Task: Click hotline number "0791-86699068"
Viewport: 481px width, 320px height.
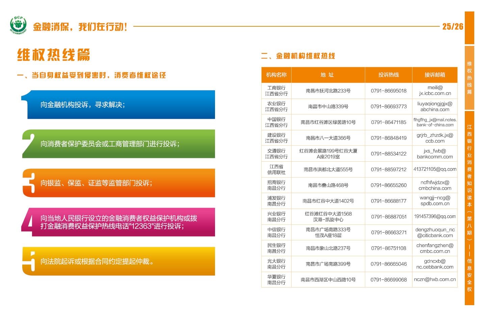Action: 389,280
